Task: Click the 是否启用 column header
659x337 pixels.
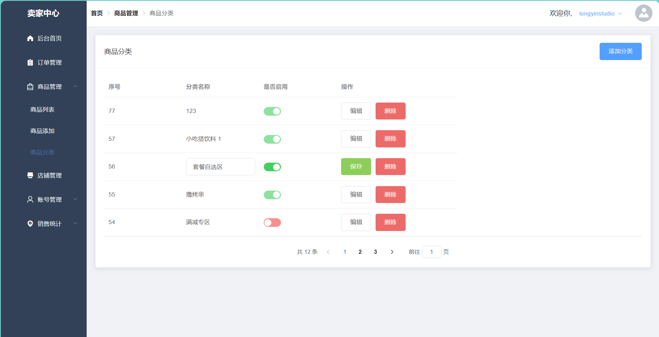Action: (275, 87)
